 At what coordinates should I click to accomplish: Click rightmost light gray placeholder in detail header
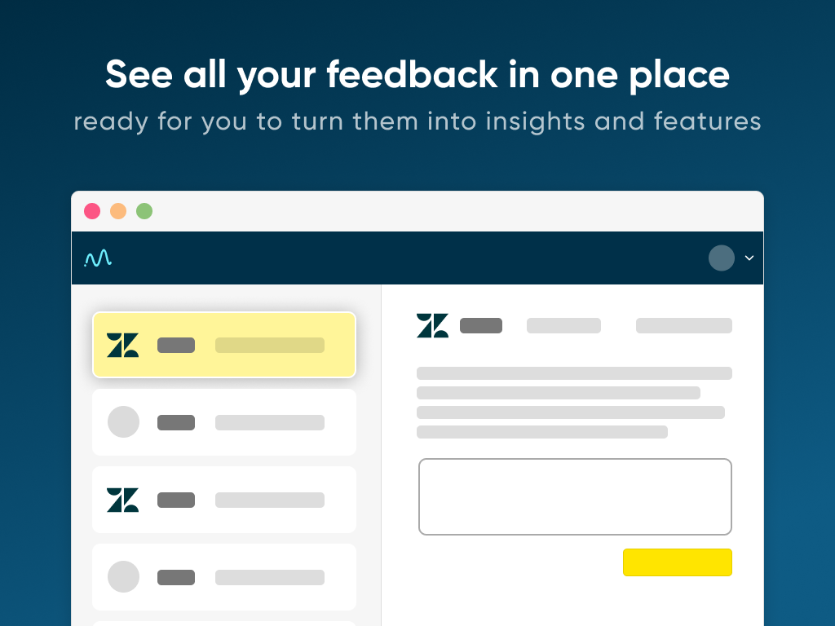[684, 326]
